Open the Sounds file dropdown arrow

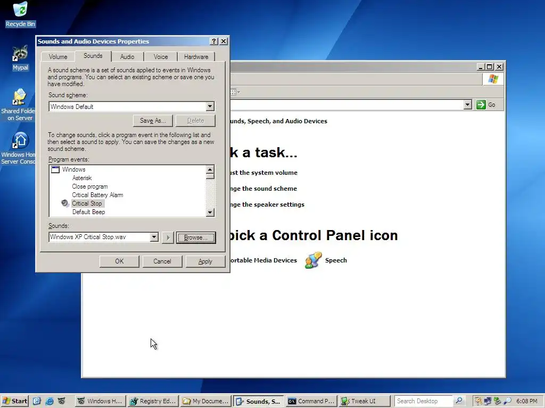coord(154,237)
